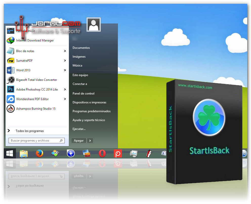This screenshot has height=204, width=251.
Task: Launch File Explorer from the taskbar
Action: point(24,154)
